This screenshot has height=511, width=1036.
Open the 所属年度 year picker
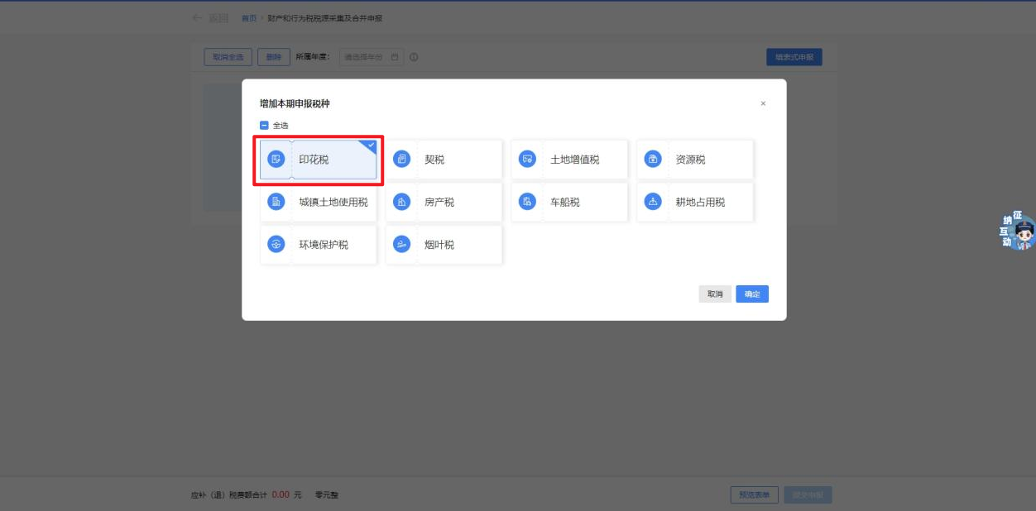pos(371,57)
